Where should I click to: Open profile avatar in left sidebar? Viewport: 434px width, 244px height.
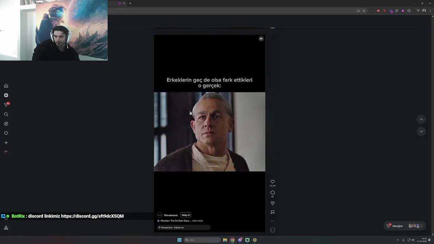(x=6, y=152)
